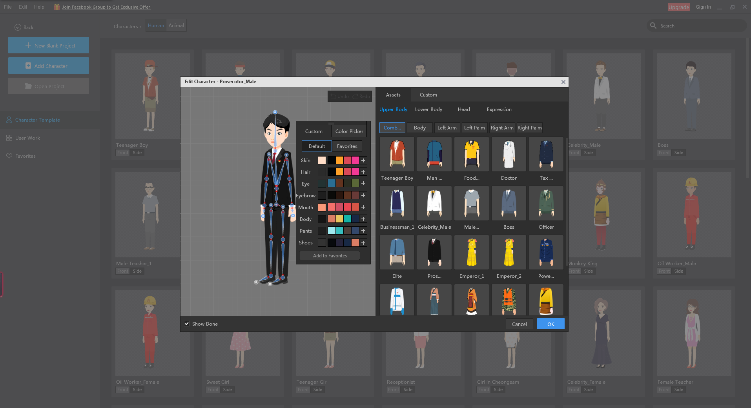Choose the Officer uniform icon

coord(546,203)
